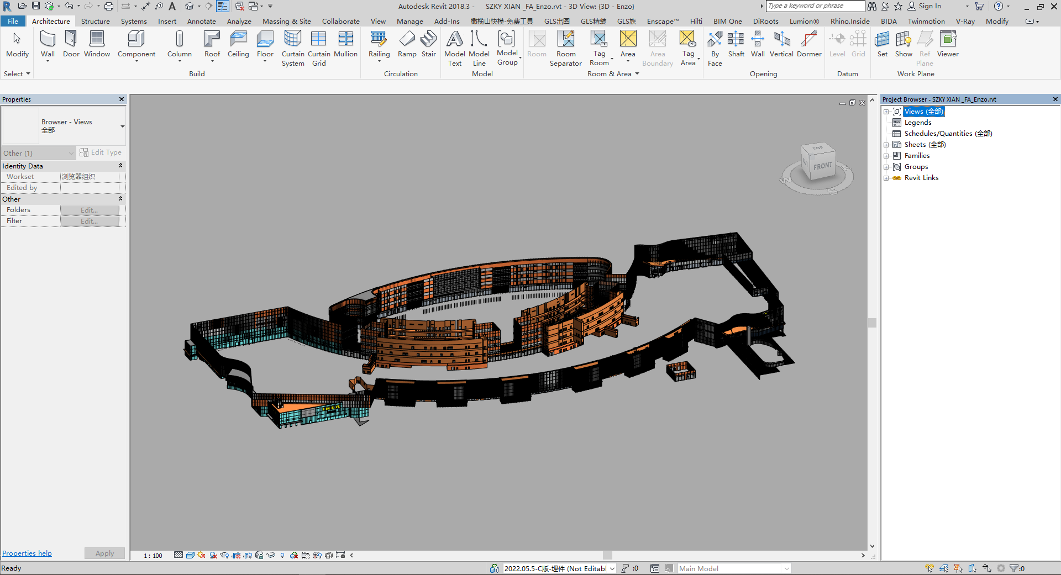Click Edit button for Filter row
Image resolution: width=1061 pixels, height=575 pixels.
(x=90, y=221)
